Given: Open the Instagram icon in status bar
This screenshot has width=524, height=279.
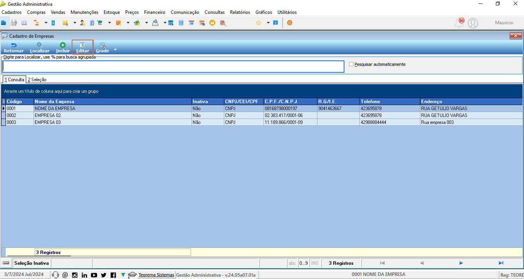Looking at the screenshot, I should click(x=75, y=275).
